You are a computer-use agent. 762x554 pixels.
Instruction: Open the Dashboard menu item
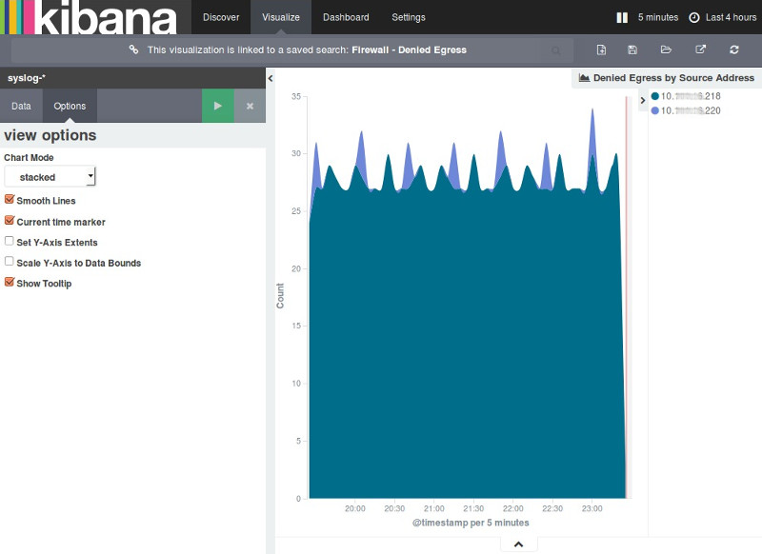(x=346, y=17)
